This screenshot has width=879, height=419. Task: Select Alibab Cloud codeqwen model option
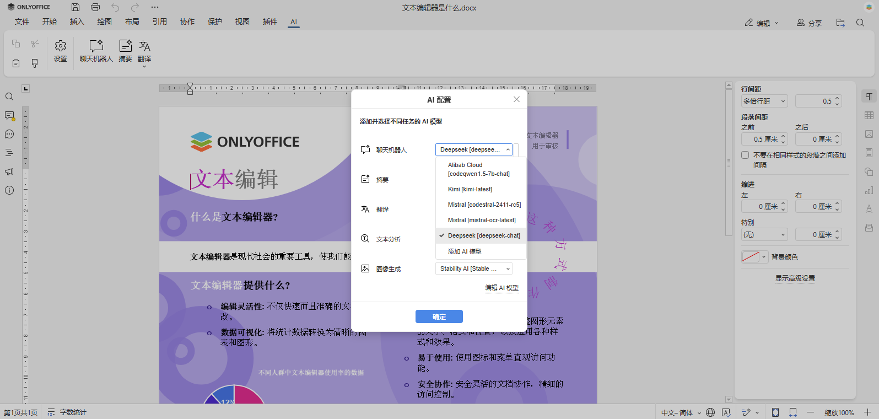(x=481, y=169)
